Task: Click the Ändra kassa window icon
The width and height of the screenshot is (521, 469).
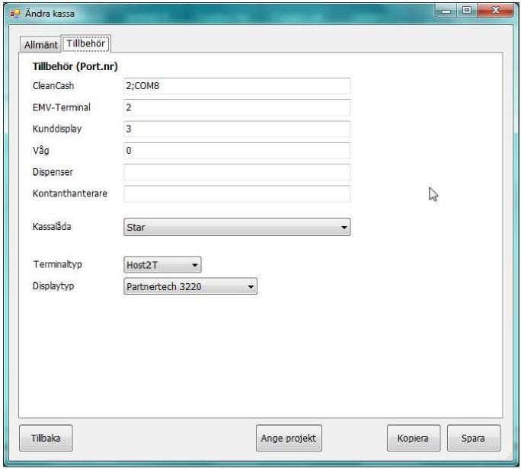Action: tap(15, 14)
